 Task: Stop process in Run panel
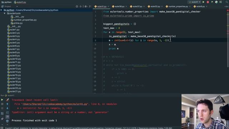click(2, 104)
